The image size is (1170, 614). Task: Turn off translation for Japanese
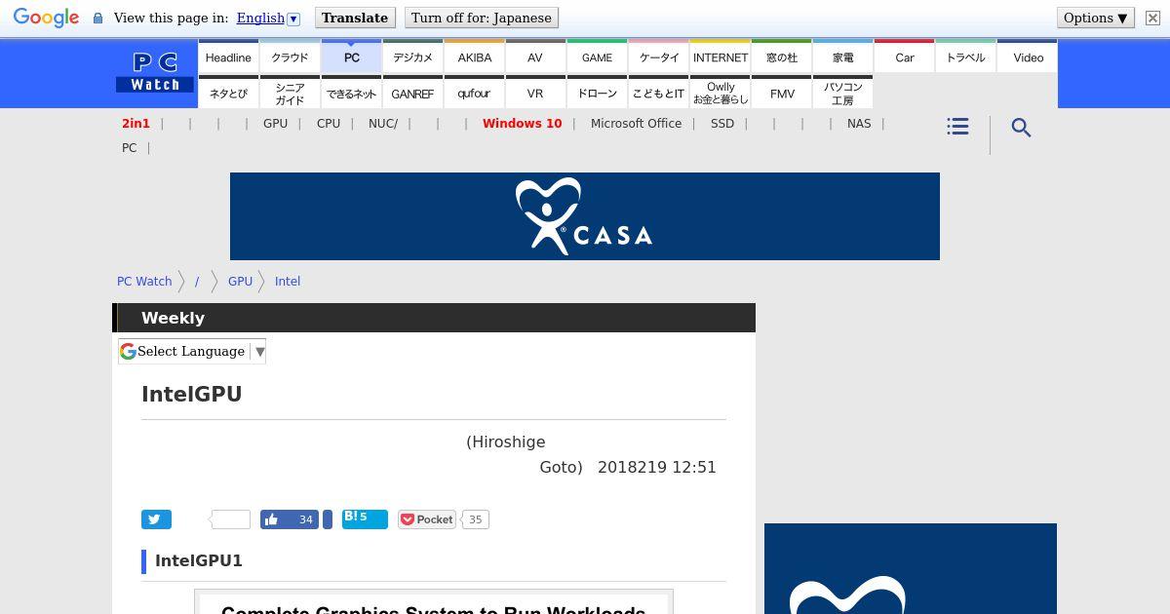[x=482, y=18]
